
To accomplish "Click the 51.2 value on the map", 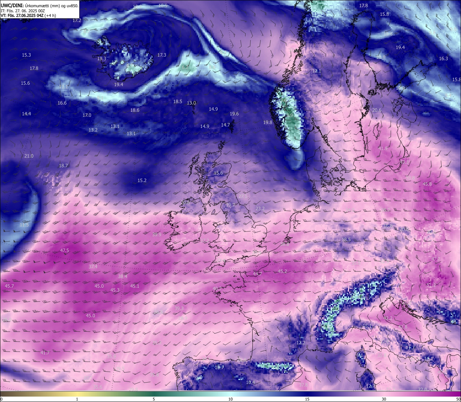I will coord(431,285).
